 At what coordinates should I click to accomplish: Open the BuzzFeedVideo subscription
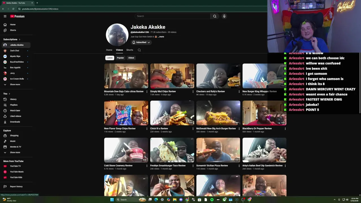[x=17, y=62]
